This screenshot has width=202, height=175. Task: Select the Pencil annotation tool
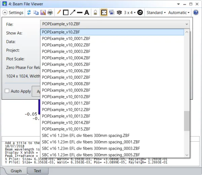click(x=59, y=12)
